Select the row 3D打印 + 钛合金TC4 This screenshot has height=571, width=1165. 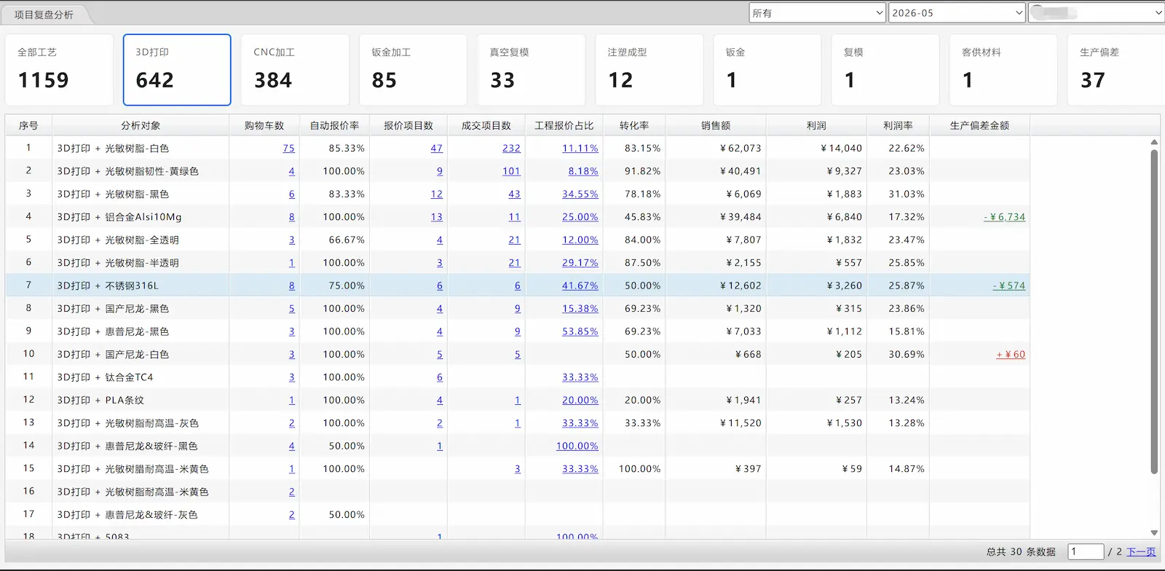coord(518,377)
